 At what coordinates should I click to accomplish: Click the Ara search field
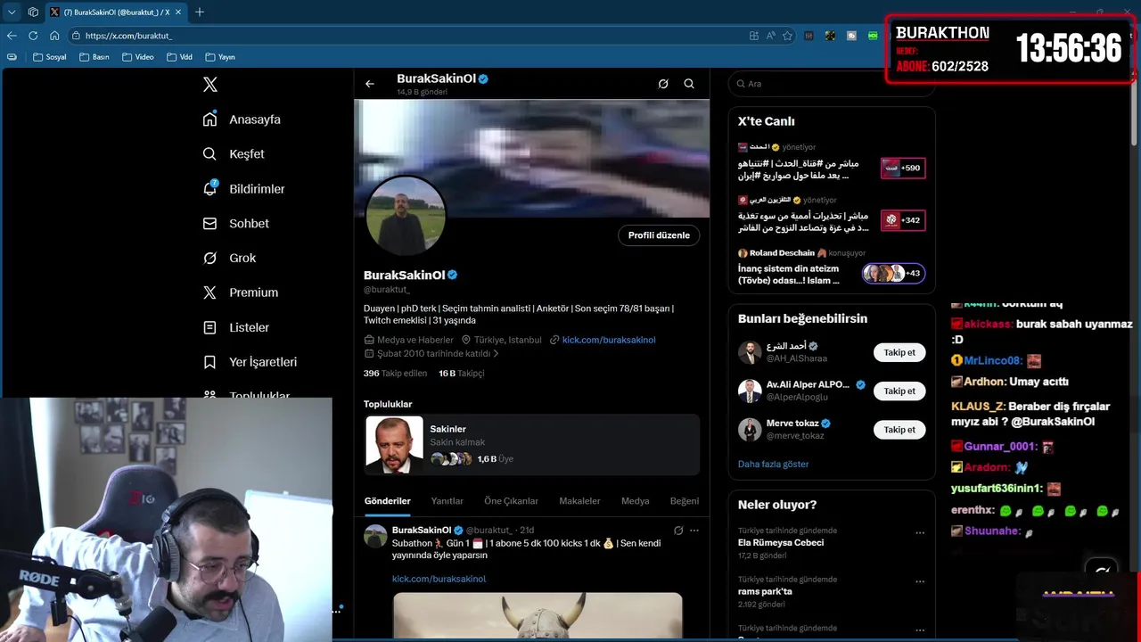click(831, 84)
